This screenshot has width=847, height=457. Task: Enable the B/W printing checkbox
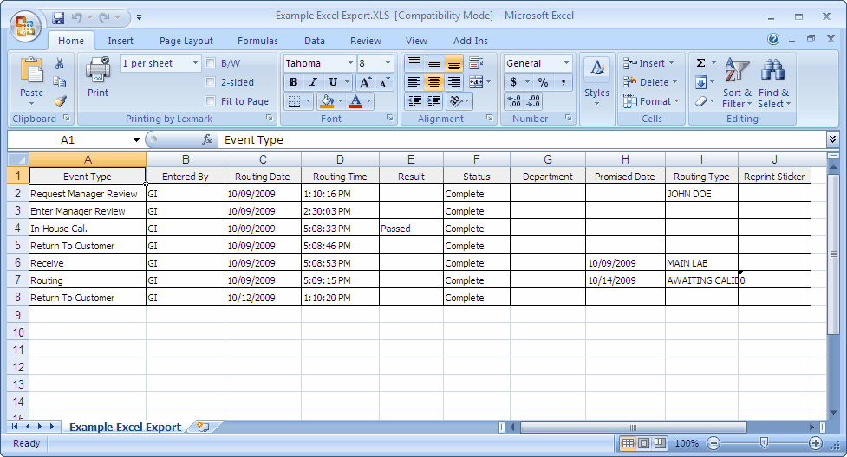click(211, 63)
